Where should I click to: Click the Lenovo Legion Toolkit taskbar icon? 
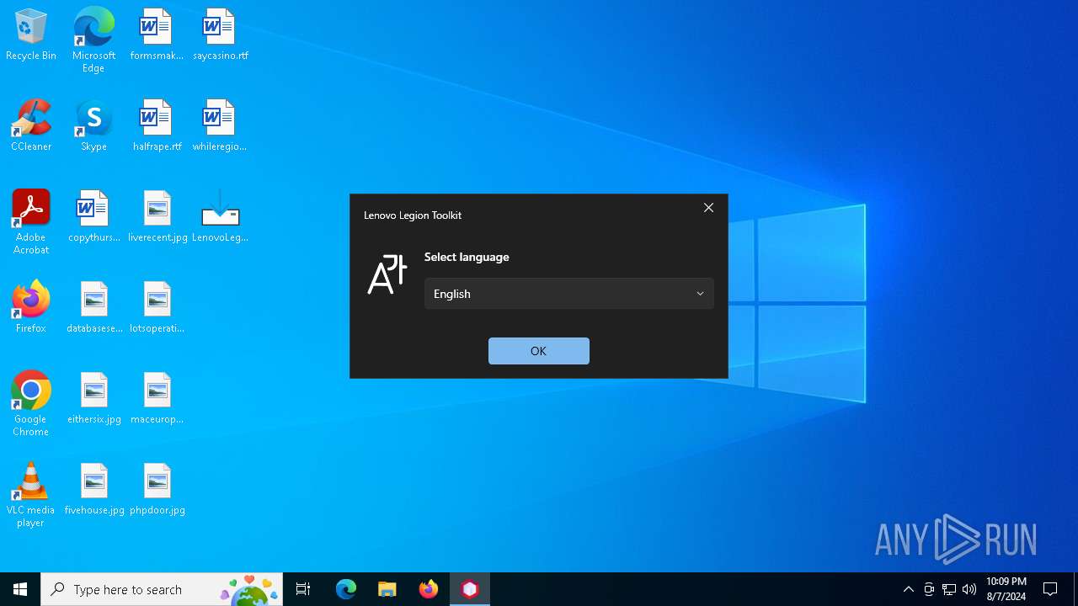click(x=470, y=589)
